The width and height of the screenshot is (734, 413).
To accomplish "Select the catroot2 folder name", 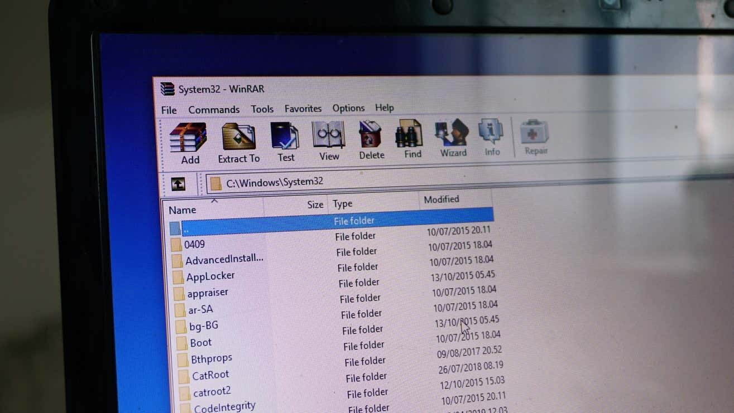I will tap(212, 392).
